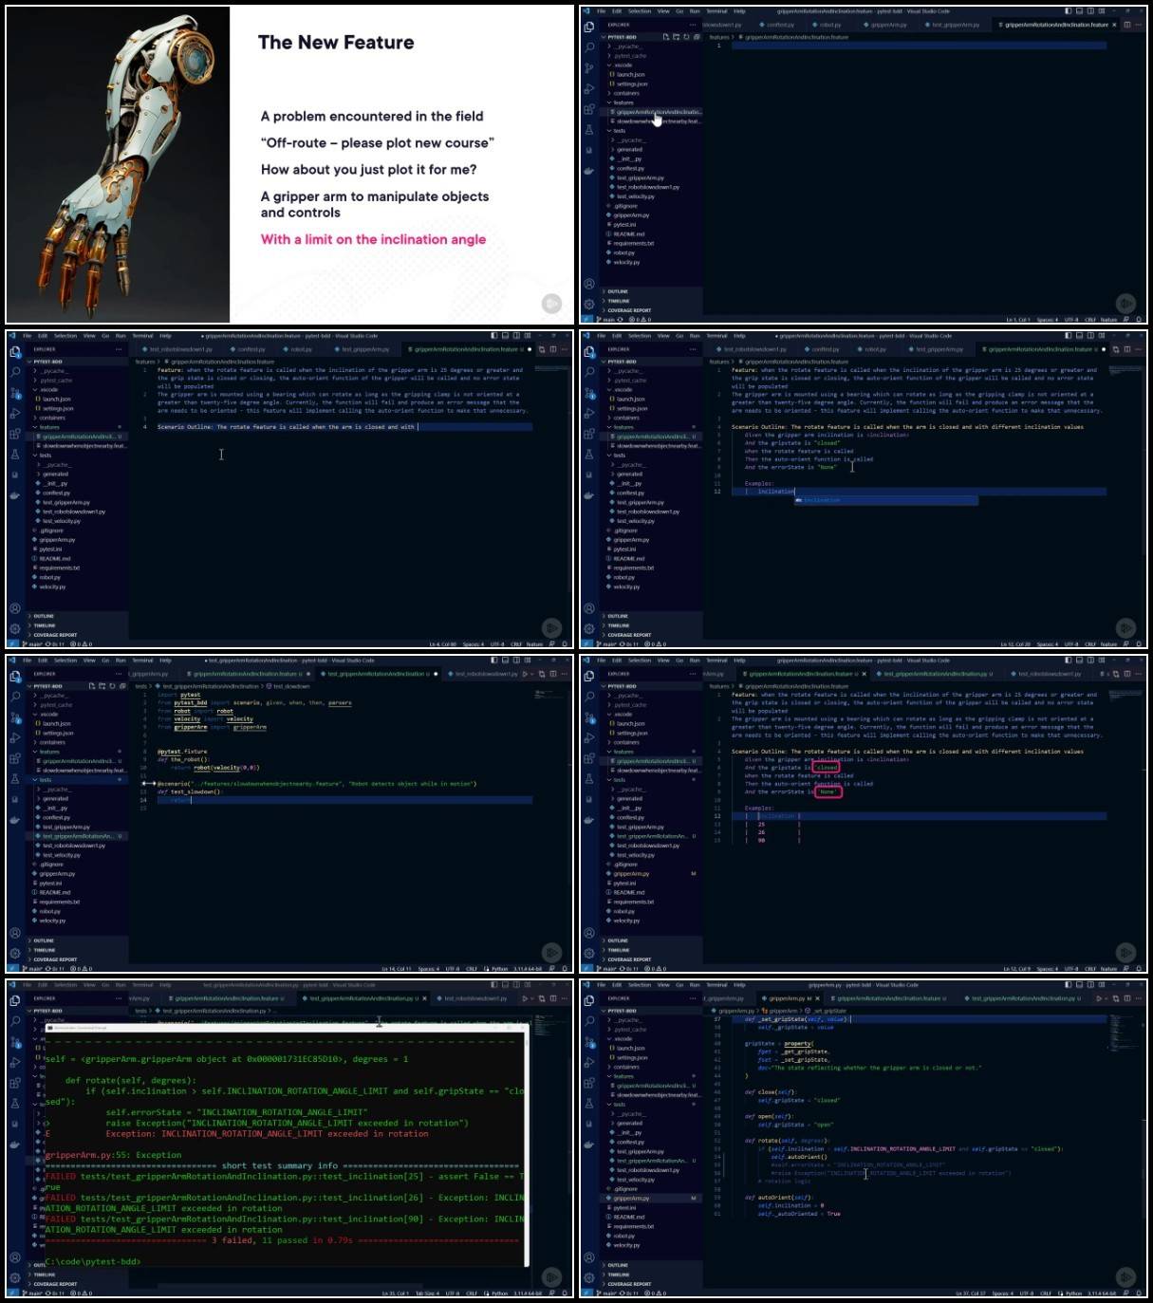Expand the generated folder in the empty-editor frame
This screenshot has height=1303, width=1153.
[x=628, y=150]
